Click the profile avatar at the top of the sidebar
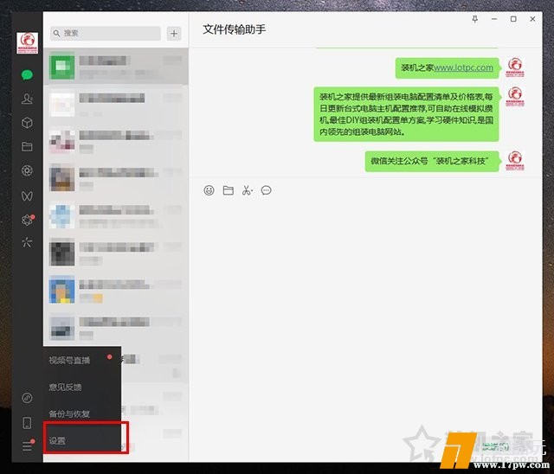554x474 pixels. point(27,43)
